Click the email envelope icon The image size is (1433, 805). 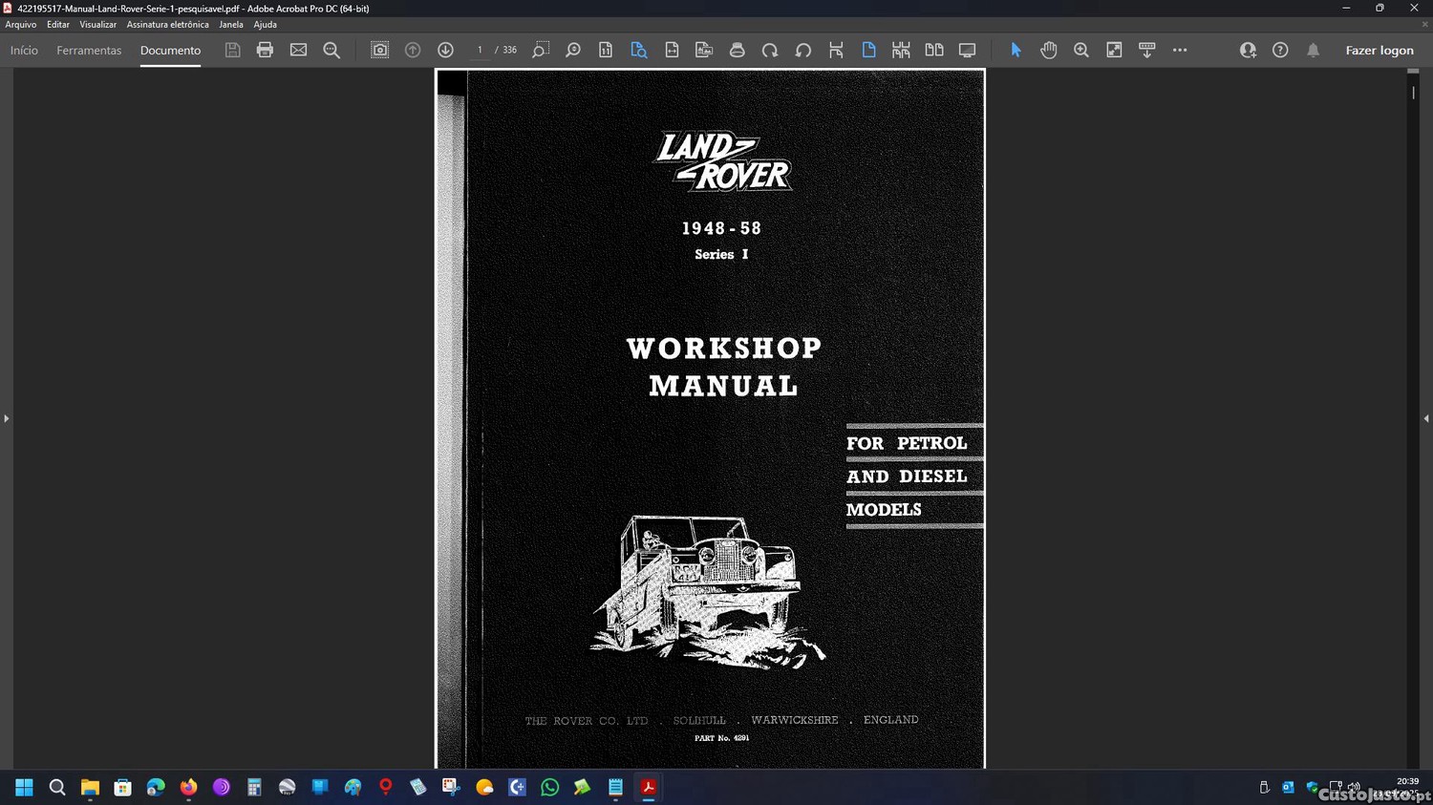298,51
